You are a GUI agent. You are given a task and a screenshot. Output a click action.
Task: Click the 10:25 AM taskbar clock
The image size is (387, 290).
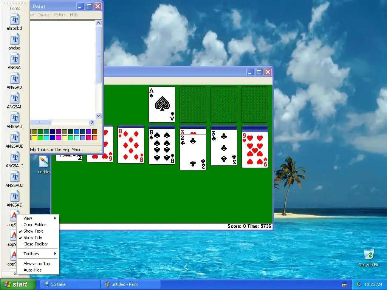[373, 284]
